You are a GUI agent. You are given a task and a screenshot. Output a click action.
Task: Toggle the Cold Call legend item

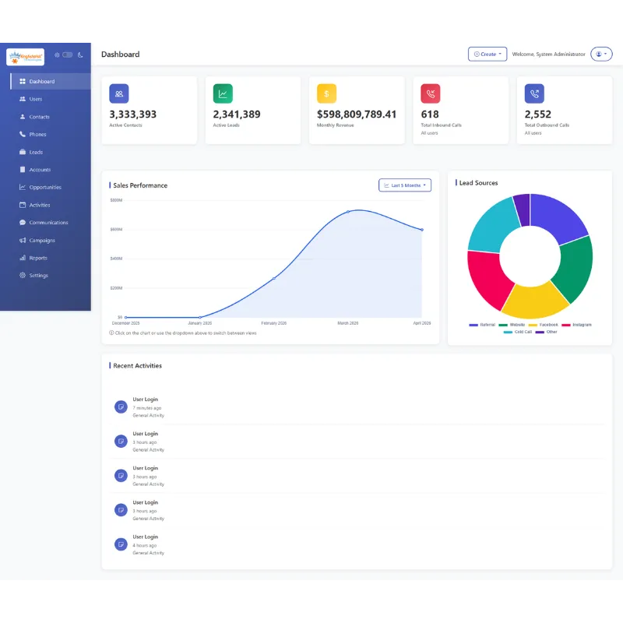[x=518, y=332]
